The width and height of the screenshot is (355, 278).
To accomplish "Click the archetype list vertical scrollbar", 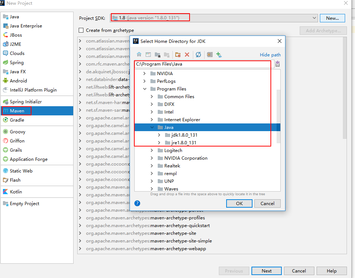I will pos(345,88).
